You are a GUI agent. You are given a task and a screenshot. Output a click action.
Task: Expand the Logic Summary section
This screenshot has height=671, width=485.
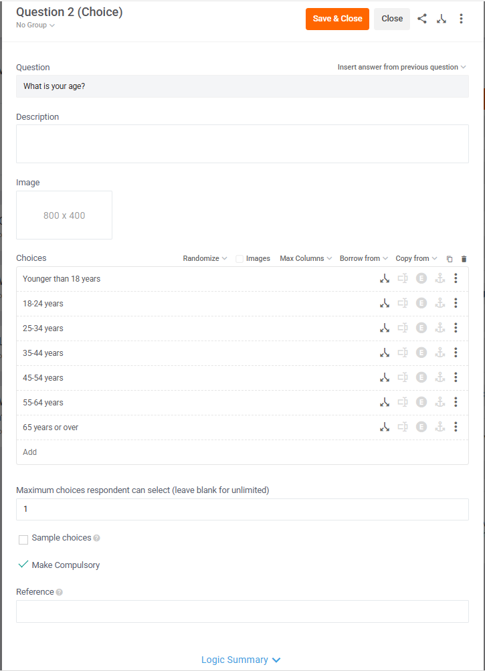click(241, 660)
